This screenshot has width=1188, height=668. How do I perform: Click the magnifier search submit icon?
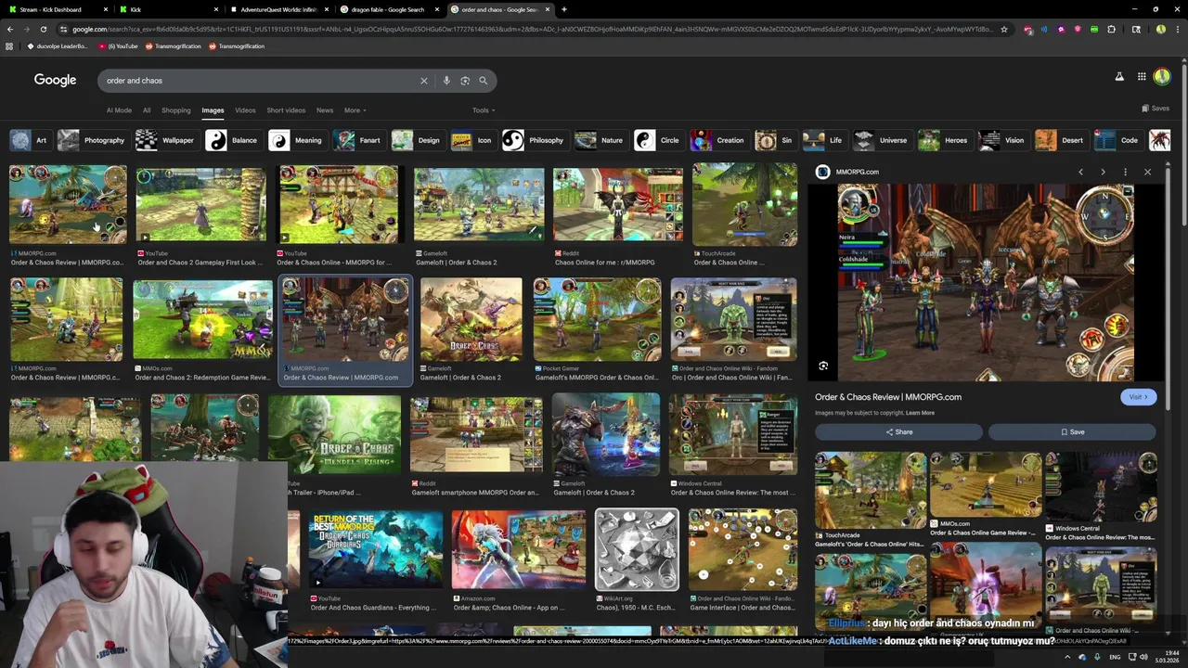point(483,81)
